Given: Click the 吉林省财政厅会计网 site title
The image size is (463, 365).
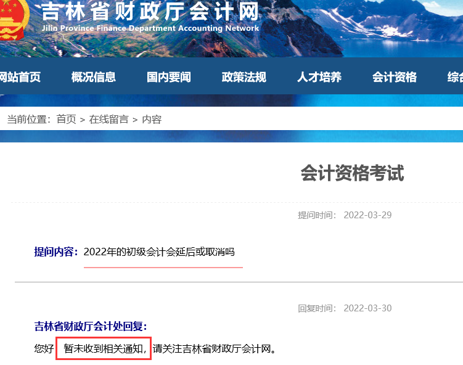Looking at the screenshot, I should [150, 11].
